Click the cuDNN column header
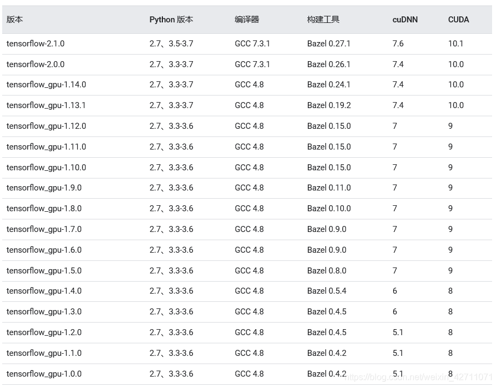 point(405,20)
